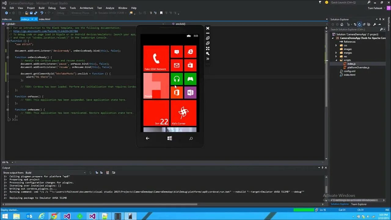Image resolution: width=391 pixels, height=220 pixels.
Task: Expand the merges folder node
Action: click(336, 53)
